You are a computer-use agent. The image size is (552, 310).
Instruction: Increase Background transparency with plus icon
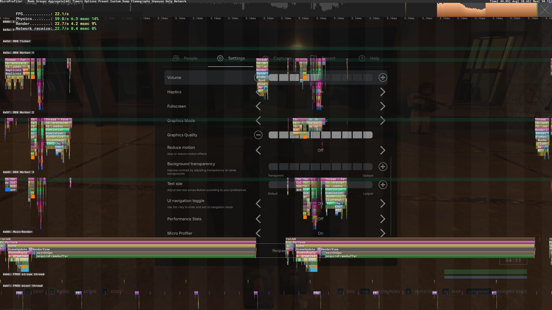coord(383,167)
